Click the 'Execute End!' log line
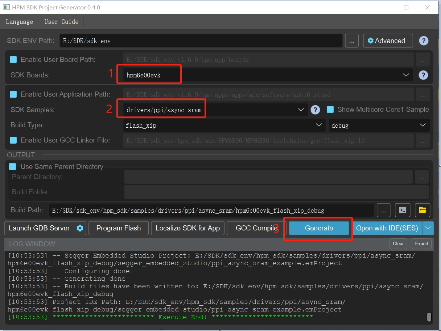 tap(160, 317)
